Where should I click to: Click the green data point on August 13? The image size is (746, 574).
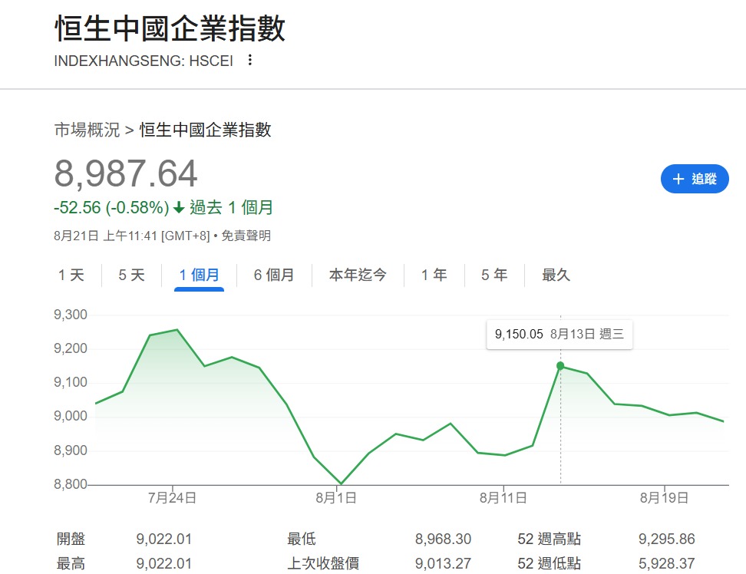coord(560,366)
